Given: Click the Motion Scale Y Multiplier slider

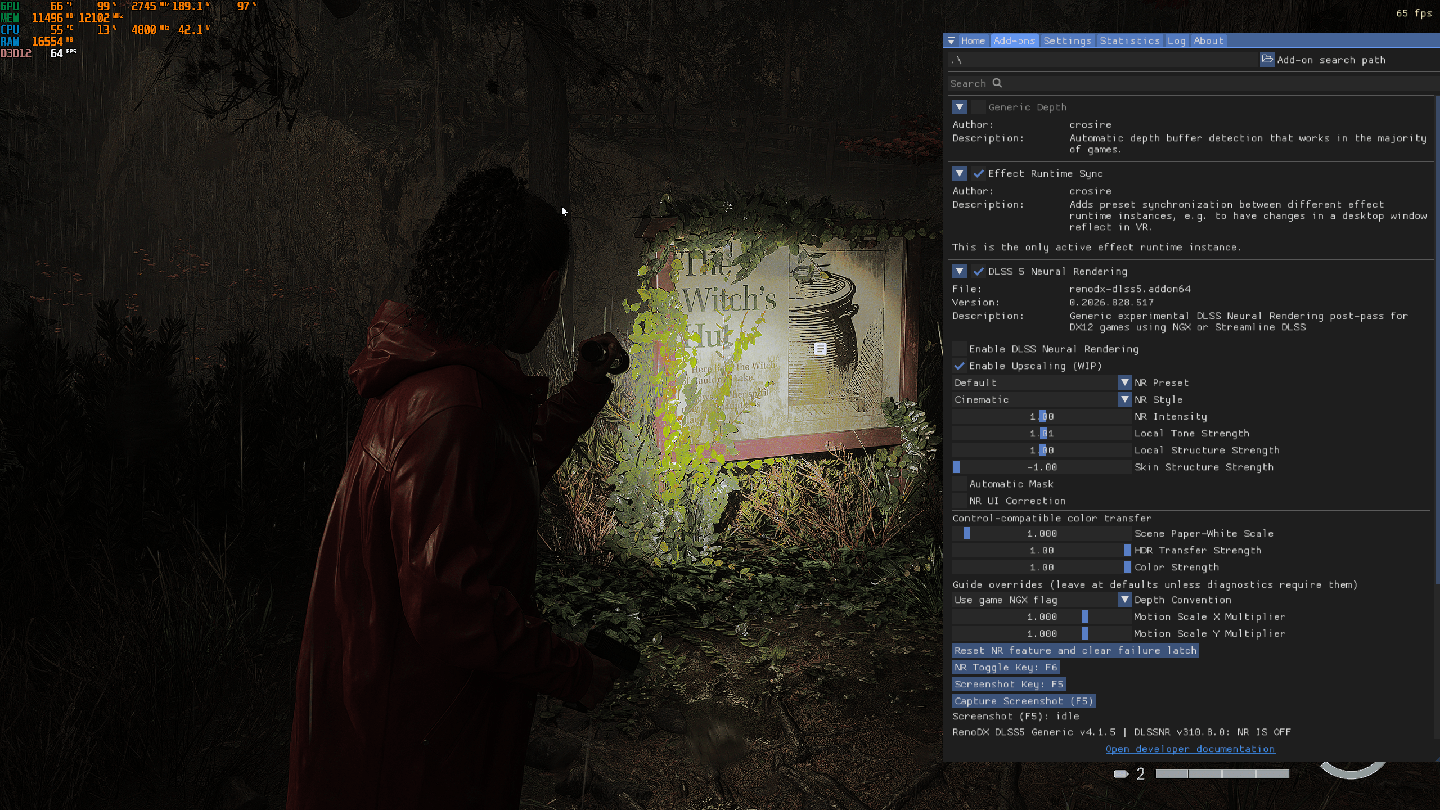Looking at the screenshot, I should pos(1042,633).
